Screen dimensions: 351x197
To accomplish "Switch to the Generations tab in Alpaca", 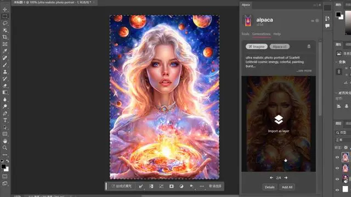I will tap(261, 34).
